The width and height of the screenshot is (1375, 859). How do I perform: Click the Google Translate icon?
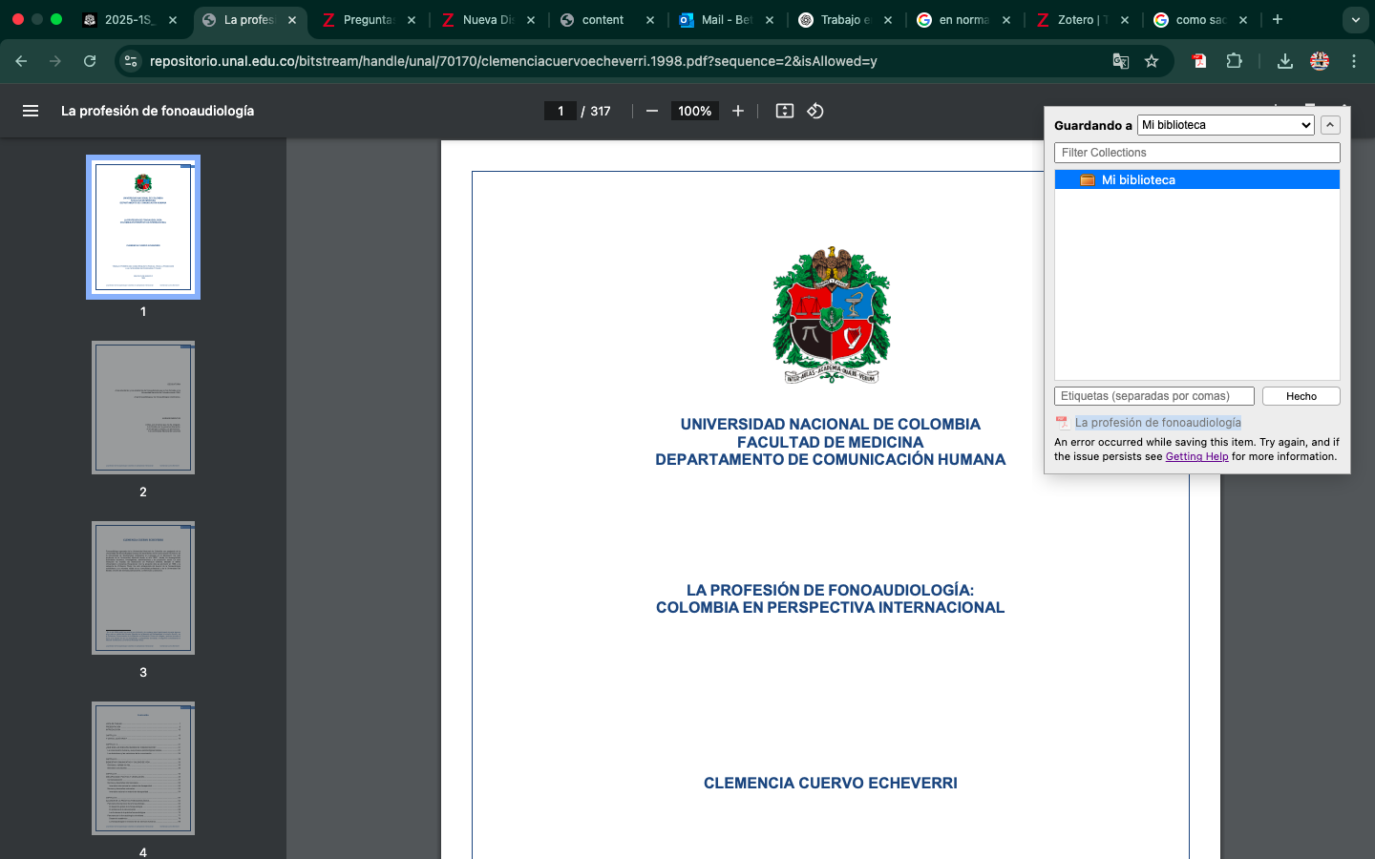1121,61
